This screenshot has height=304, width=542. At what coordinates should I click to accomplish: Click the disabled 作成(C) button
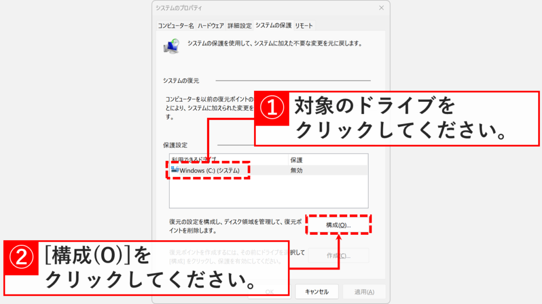pos(338,256)
